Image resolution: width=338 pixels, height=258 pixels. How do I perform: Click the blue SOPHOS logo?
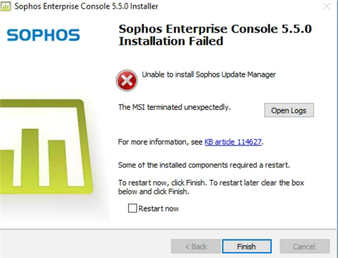[44, 35]
